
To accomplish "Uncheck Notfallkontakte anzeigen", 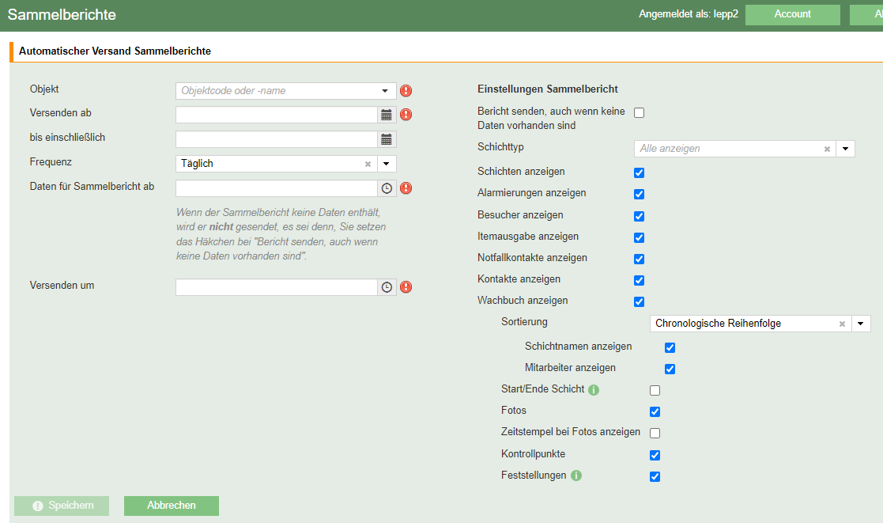I will pos(640,259).
